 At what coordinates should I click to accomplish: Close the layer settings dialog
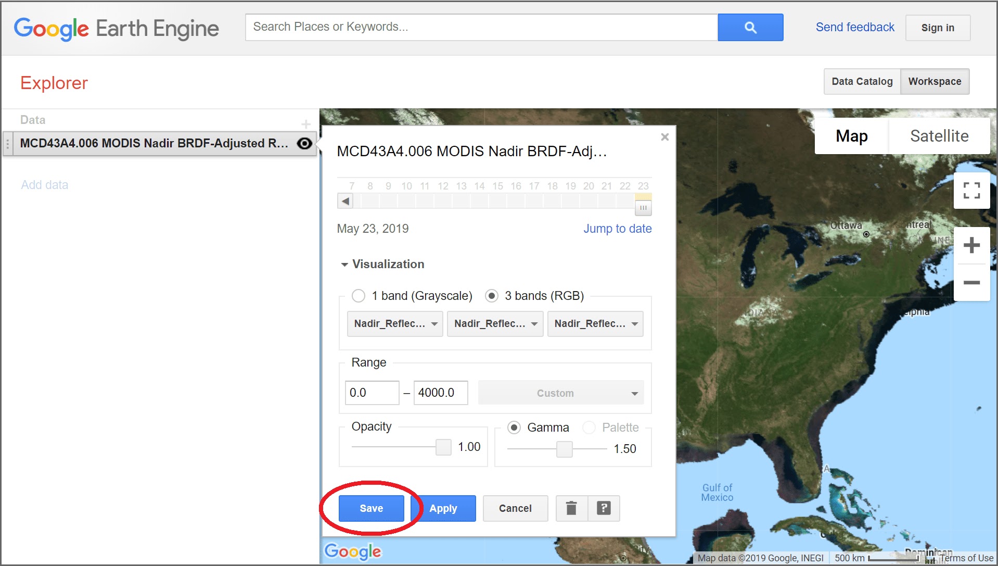click(664, 137)
